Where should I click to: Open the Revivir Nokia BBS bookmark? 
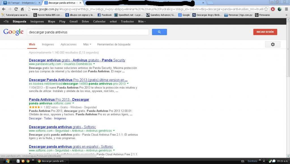(x=48, y=15)
